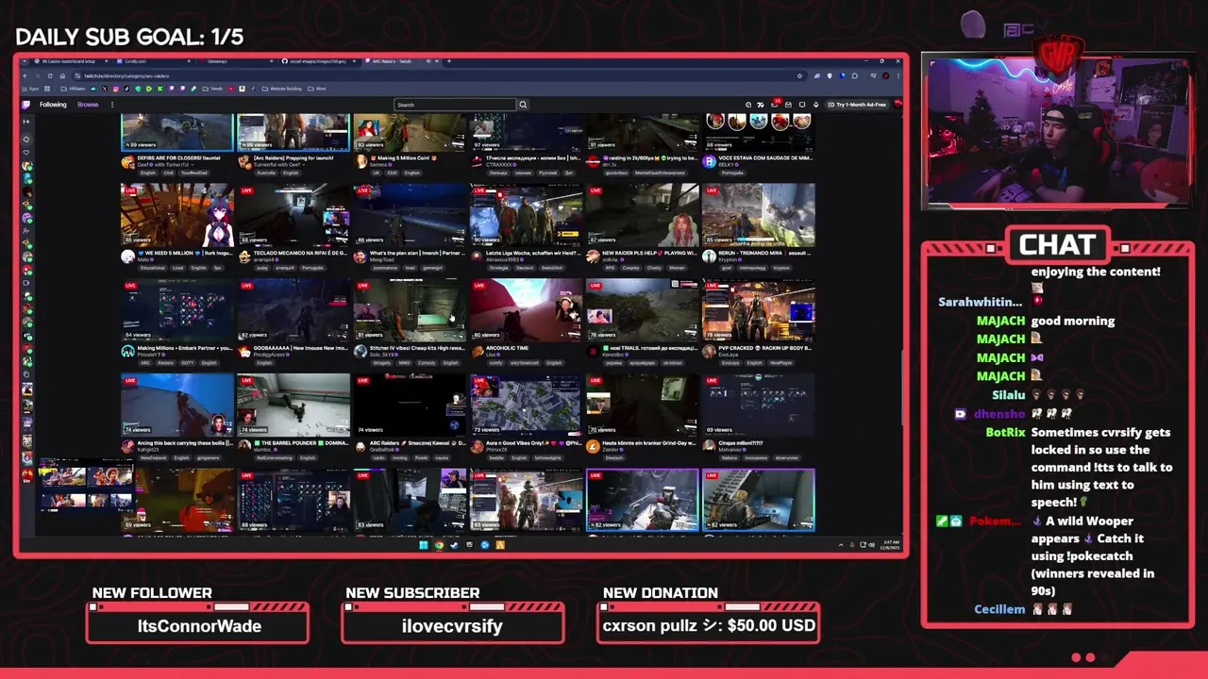Click 'GOTY' tag under Making Millions stream
Screen dimensions: 1208x679
tap(187, 363)
